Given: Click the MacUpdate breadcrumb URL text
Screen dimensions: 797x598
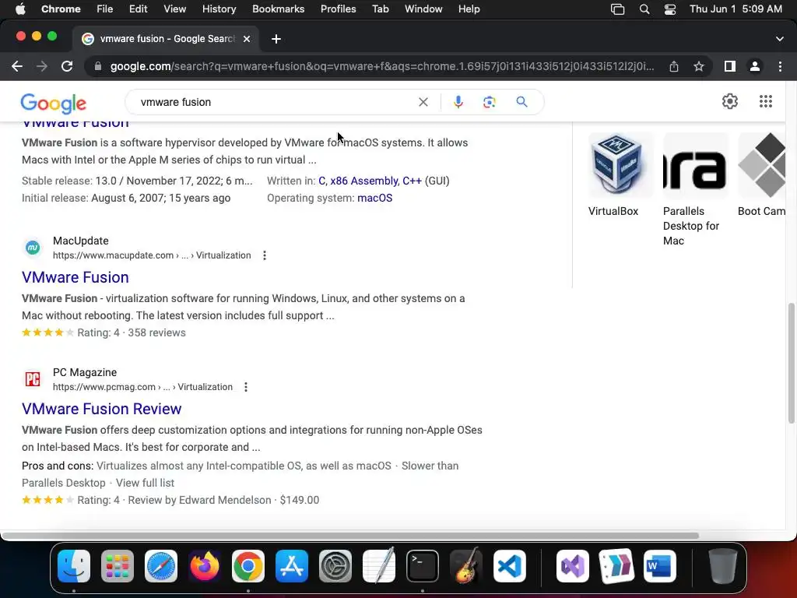Looking at the screenshot, I should [x=152, y=255].
